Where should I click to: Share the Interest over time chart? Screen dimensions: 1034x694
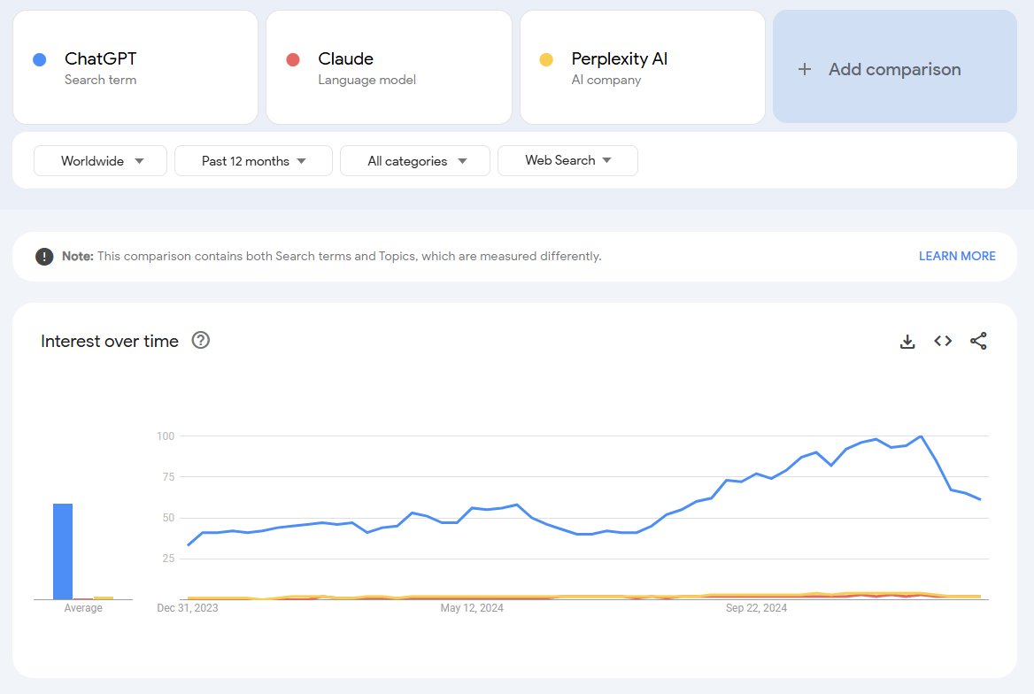point(977,341)
